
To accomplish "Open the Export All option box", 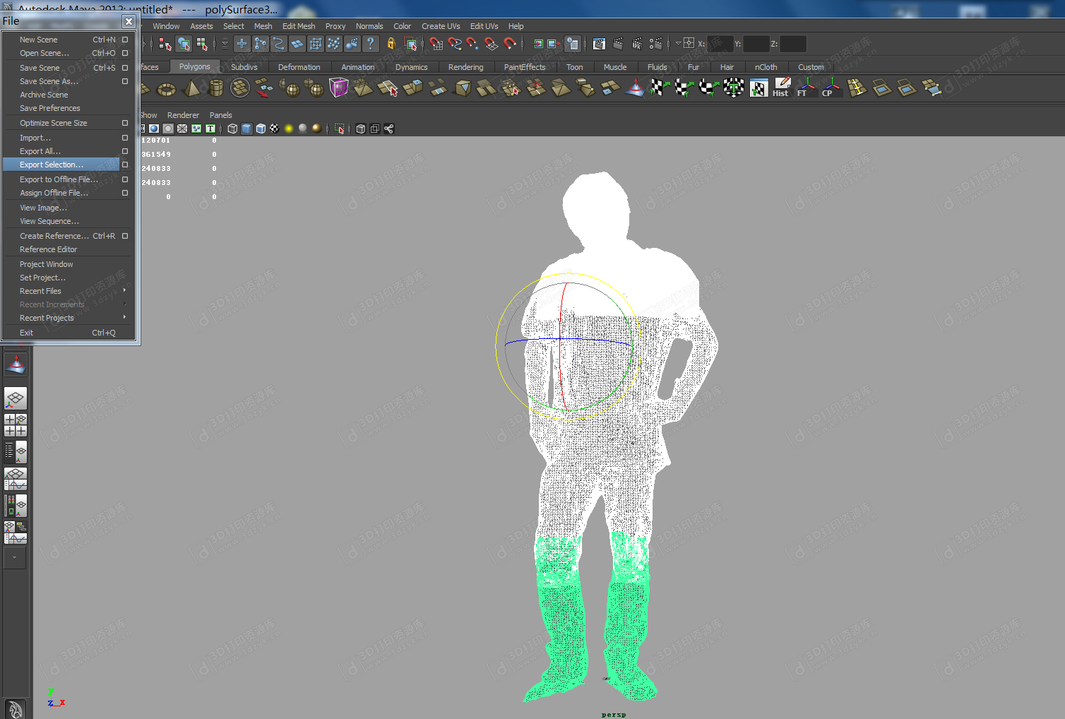I will tap(125, 151).
